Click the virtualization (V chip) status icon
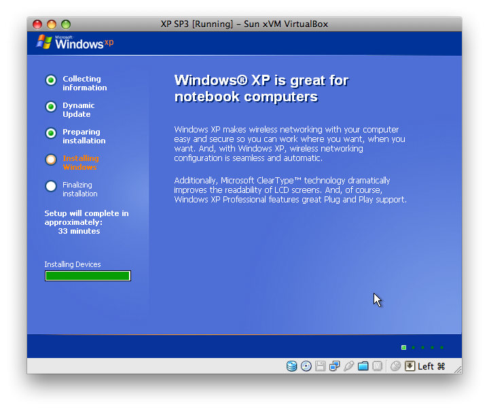The width and height of the screenshot is (489, 411). coord(378,365)
